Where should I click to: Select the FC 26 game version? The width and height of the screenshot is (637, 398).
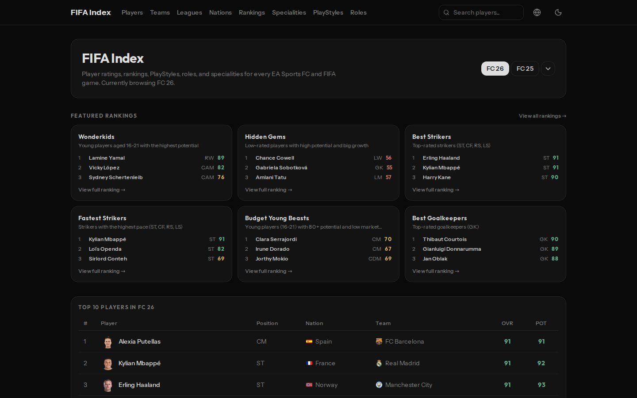point(495,69)
